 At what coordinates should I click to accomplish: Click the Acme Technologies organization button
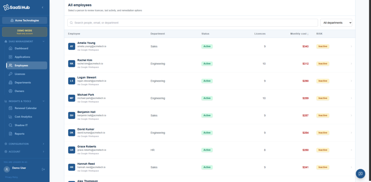tap(25, 20)
